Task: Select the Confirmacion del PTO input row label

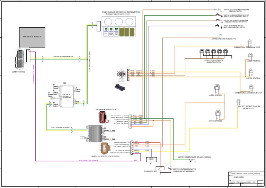Action: pyautogui.click(x=122, y=120)
